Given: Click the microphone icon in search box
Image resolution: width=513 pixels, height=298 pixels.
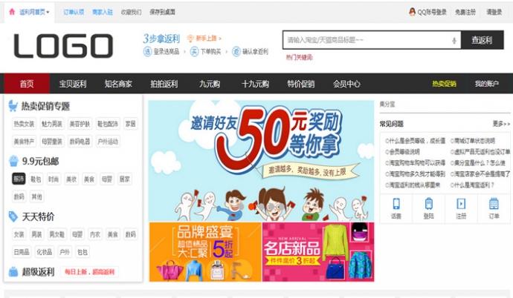Looking at the screenshot, I should pos(454,41).
